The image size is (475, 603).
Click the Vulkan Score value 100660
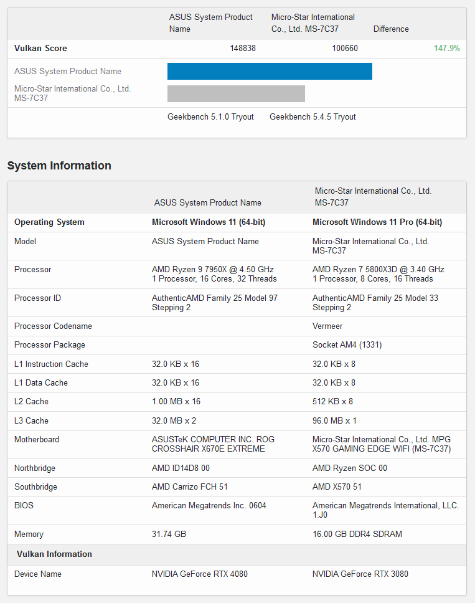coord(345,48)
